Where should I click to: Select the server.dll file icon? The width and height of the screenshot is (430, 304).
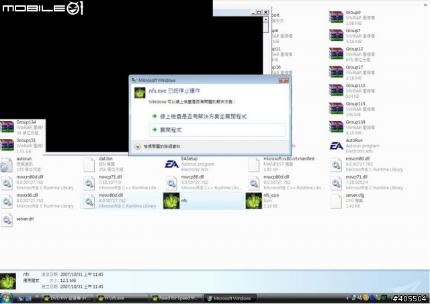(7, 220)
